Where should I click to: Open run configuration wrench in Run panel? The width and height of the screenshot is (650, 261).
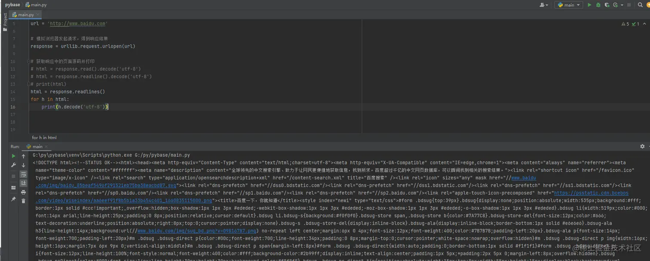[13, 165]
